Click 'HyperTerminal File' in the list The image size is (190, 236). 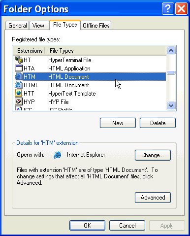click(70, 60)
